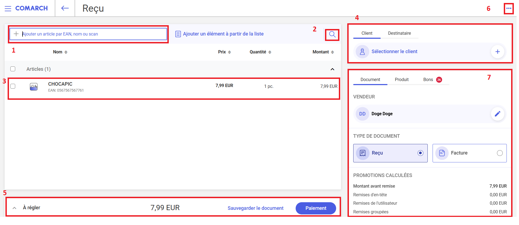
Task: Click the magnifier search icon
Action: [x=332, y=34]
